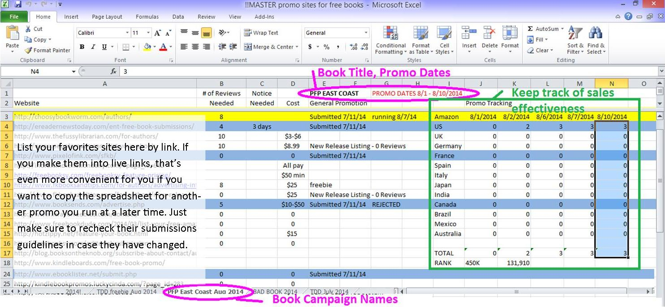Viewport: 665px width, 307px height.
Task: Toggle Italic formatting
Action: tap(93, 47)
